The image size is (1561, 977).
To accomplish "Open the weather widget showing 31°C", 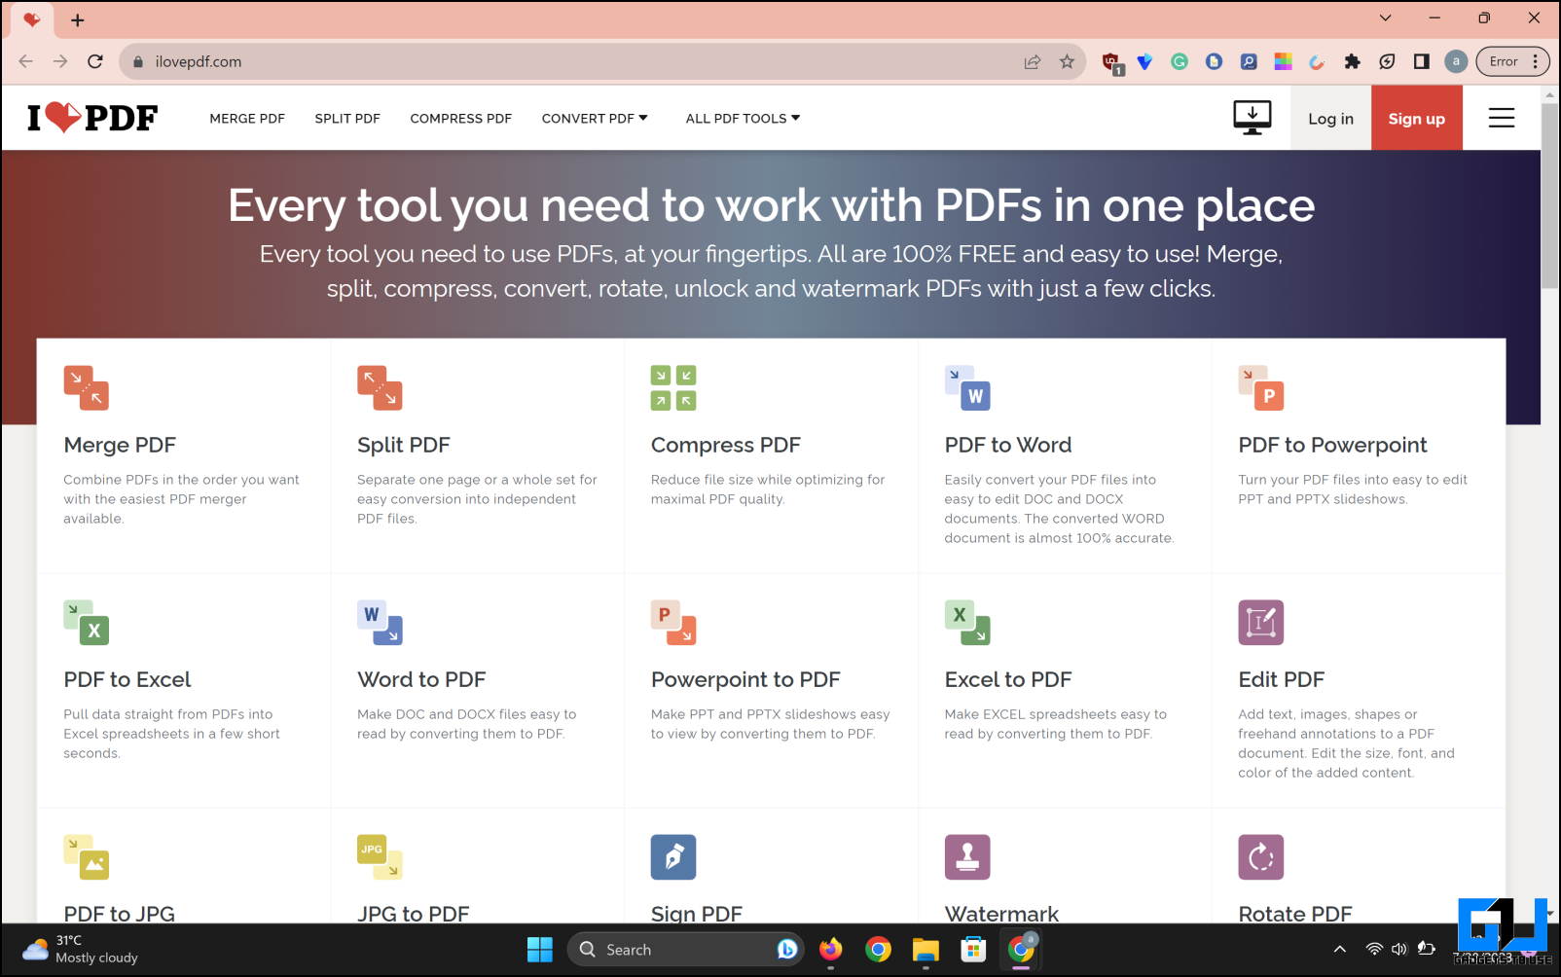I will pyautogui.click(x=80, y=950).
